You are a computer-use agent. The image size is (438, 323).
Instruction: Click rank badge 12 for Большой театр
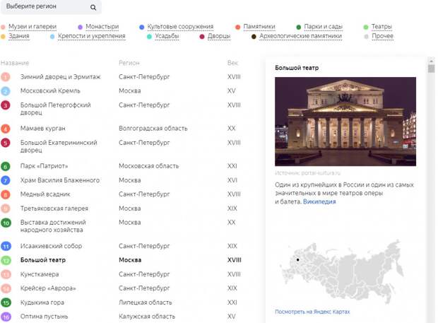click(x=6, y=260)
